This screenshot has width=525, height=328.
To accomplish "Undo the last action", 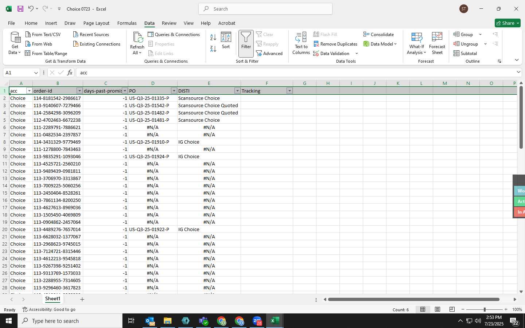I will tap(31, 9).
